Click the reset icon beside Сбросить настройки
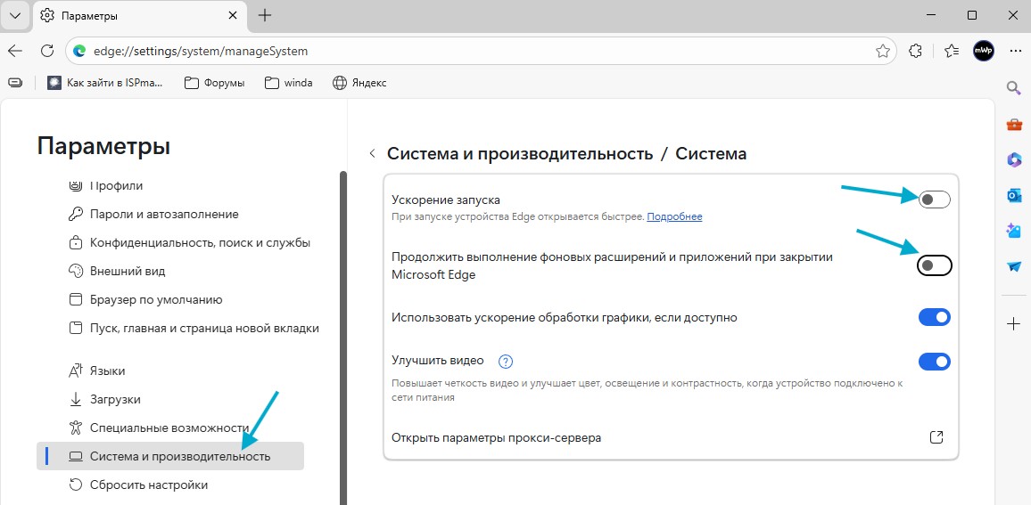 click(76, 485)
